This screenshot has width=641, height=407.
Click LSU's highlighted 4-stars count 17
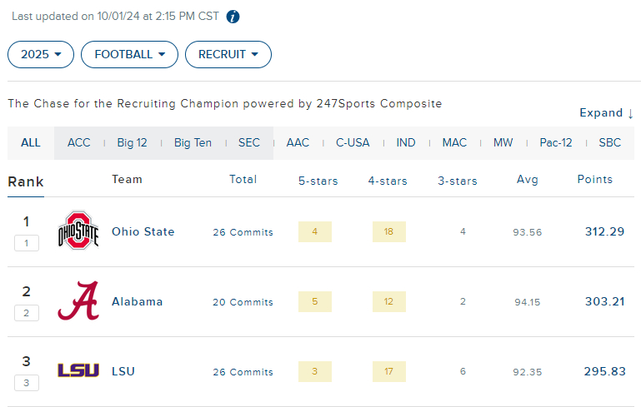(x=388, y=371)
